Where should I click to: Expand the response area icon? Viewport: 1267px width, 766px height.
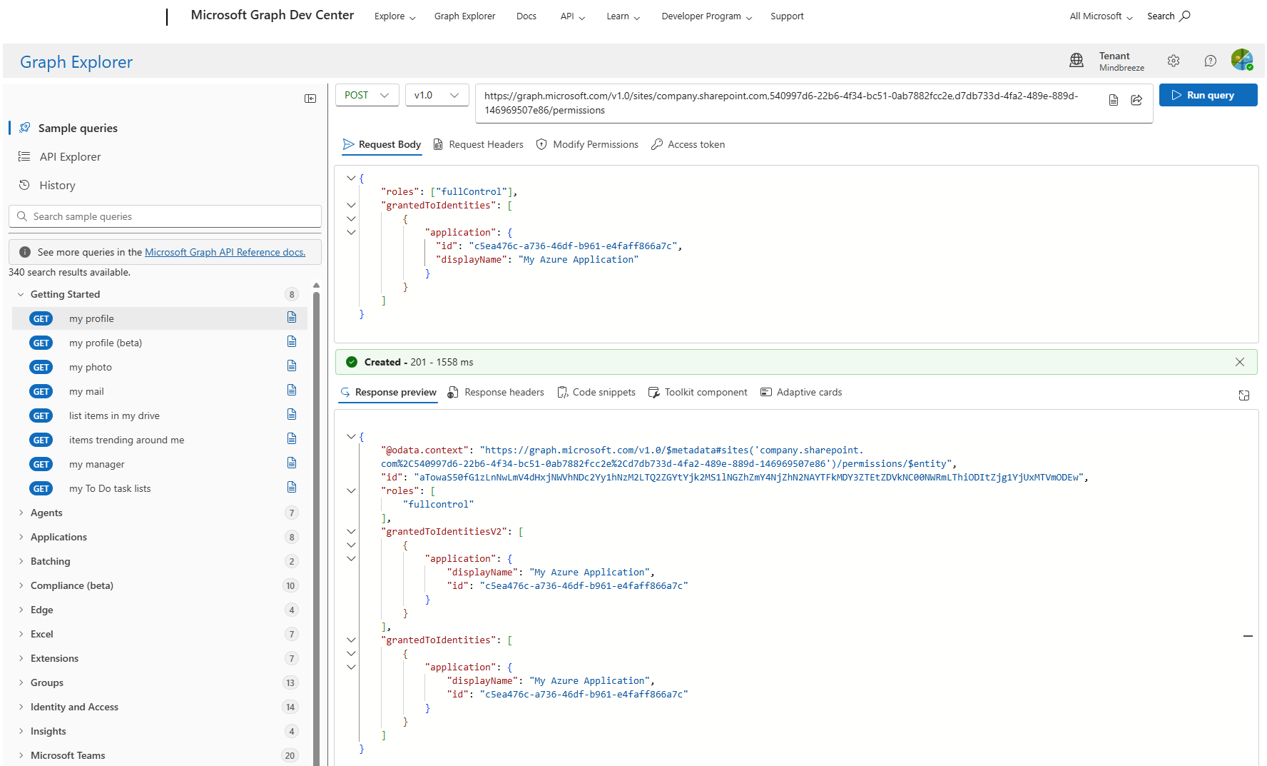[1243, 395]
